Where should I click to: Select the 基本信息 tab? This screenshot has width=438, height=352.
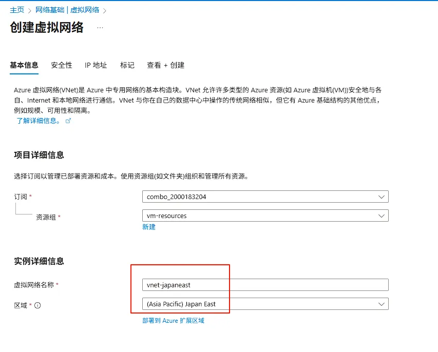24,65
